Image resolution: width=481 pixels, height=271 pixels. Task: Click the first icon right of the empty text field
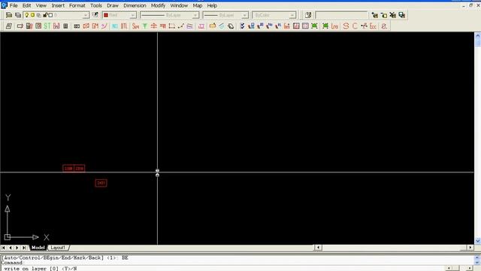374,15
